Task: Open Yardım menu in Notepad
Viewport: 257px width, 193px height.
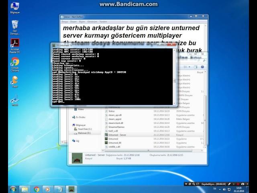Action: (103, 22)
